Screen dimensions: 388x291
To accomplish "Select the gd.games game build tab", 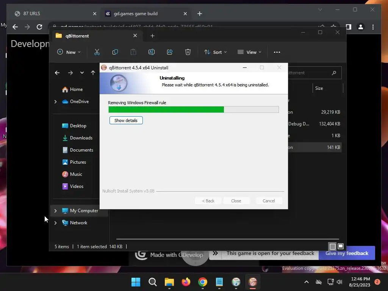I will [146, 14].
